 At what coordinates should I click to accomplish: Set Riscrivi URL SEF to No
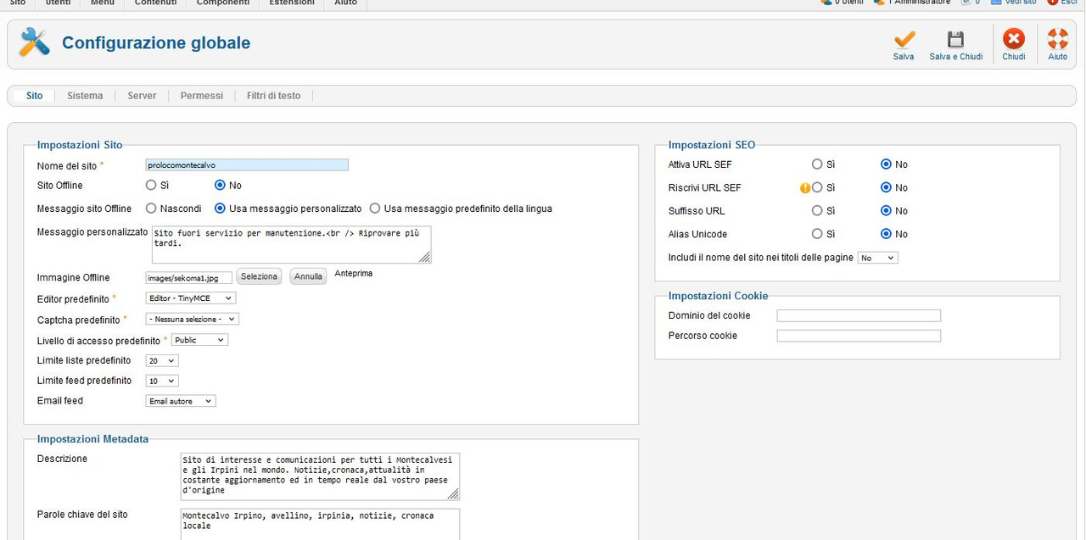[x=886, y=187]
